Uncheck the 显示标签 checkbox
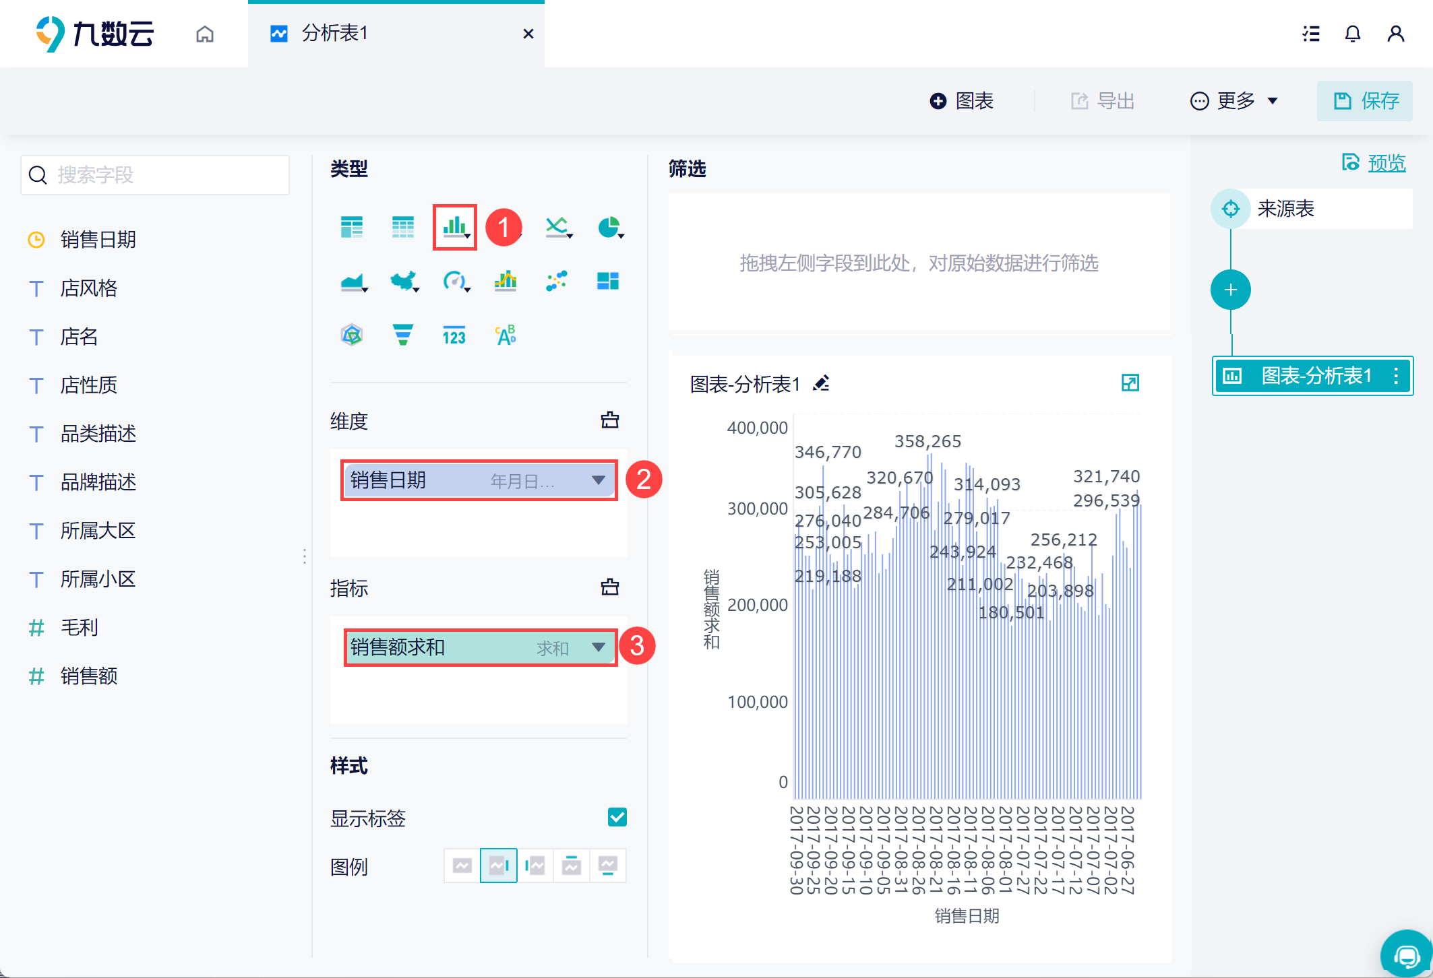The height and width of the screenshot is (978, 1433). [x=617, y=817]
